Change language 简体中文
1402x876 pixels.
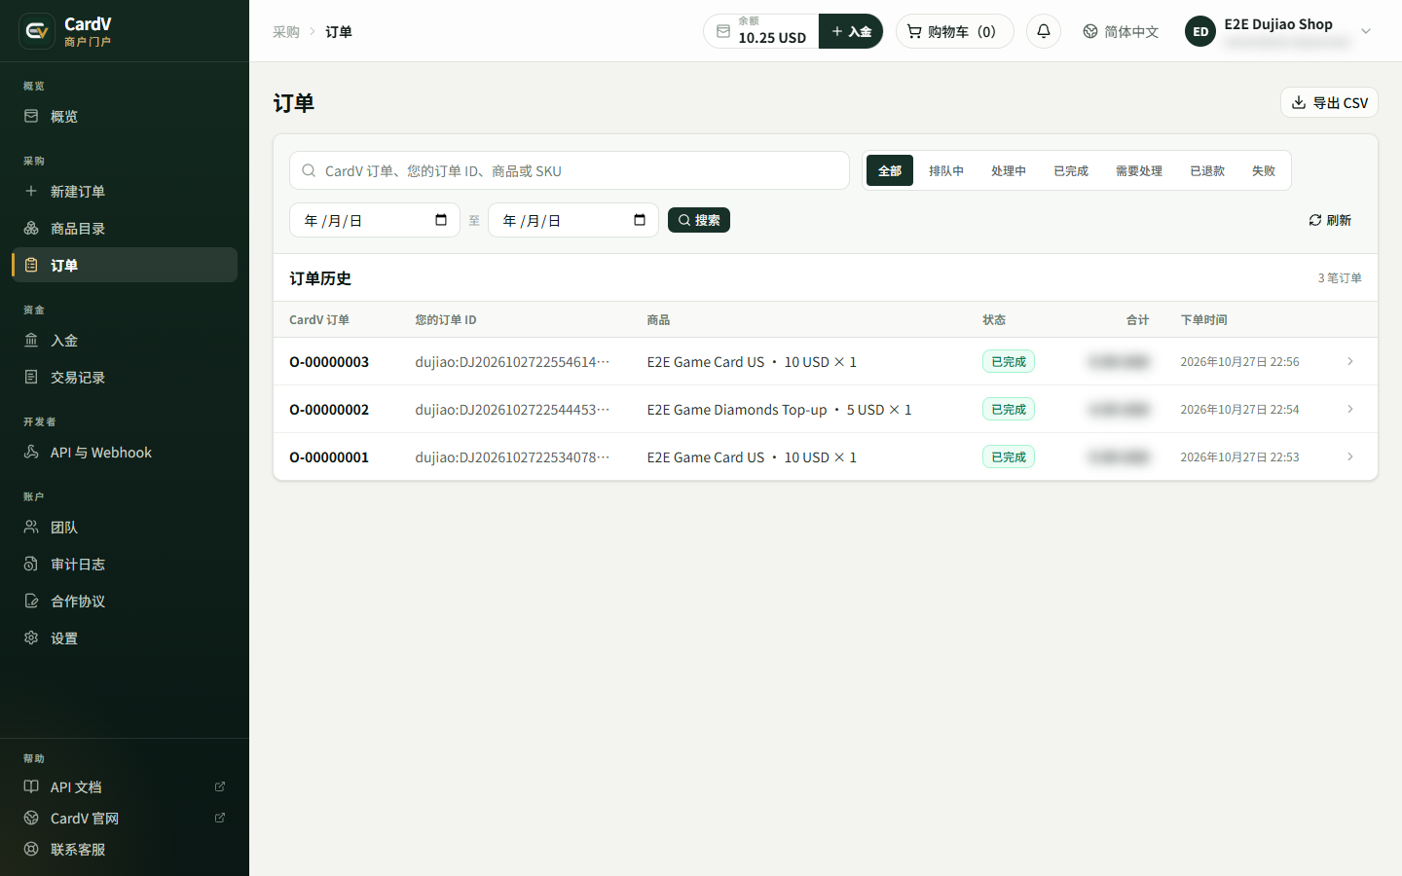(1121, 31)
